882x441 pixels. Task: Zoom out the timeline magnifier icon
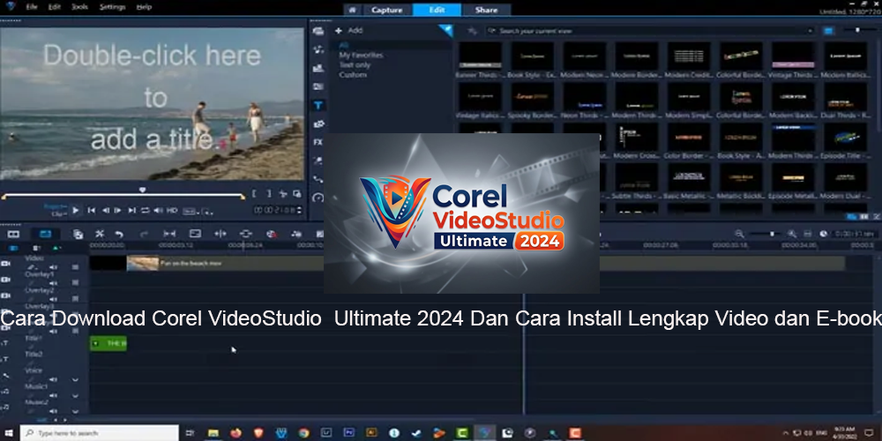(x=739, y=234)
